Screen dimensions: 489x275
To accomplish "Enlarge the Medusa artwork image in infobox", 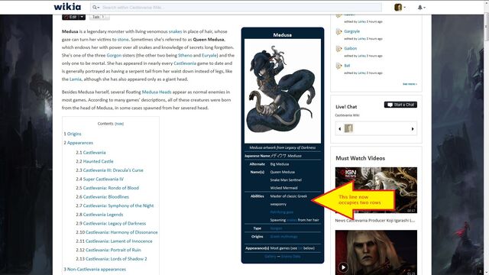I will (282, 91).
